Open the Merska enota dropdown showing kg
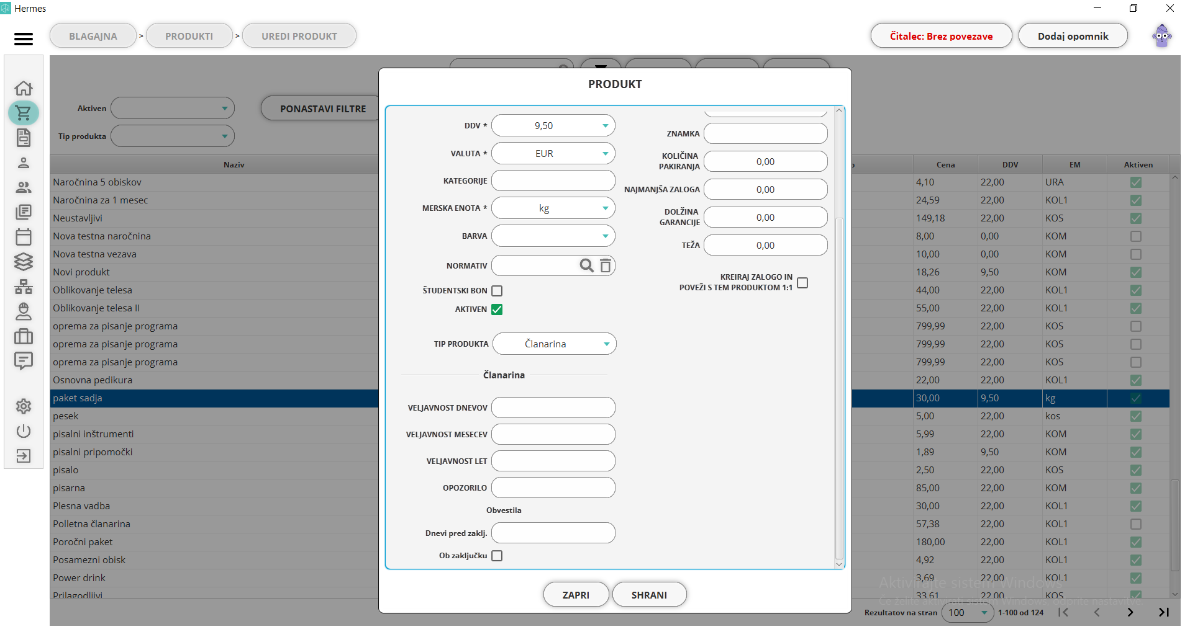The image size is (1190, 637). click(553, 208)
